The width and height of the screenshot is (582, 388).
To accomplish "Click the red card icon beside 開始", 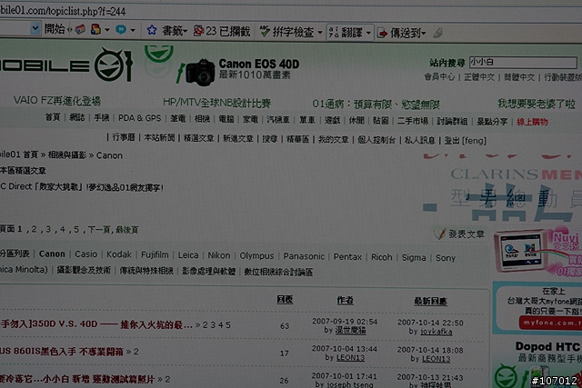I will (x=80, y=30).
